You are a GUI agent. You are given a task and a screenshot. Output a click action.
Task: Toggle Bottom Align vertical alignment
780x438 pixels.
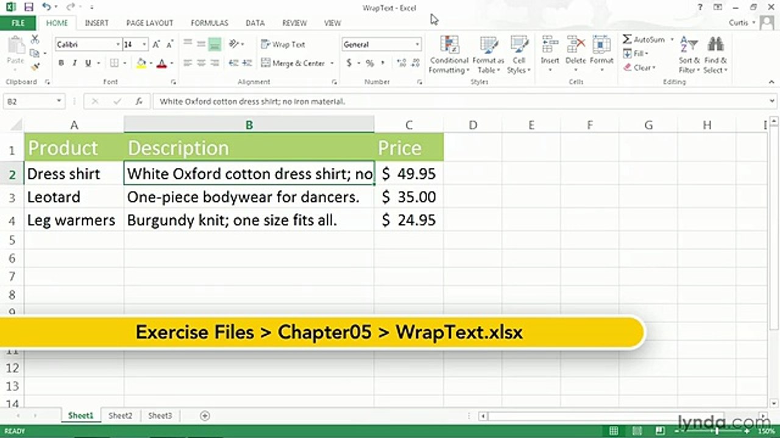click(214, 44)
